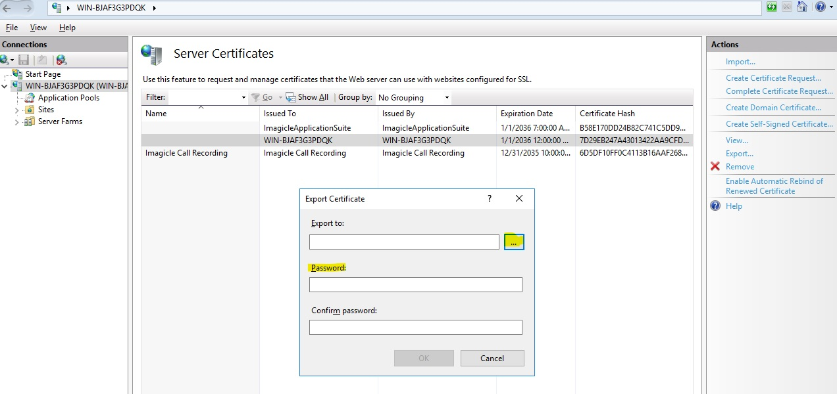The height and width of the screenshot is (394, 837).
Task: Expand the Server Farms tree node
Action: 17,122
